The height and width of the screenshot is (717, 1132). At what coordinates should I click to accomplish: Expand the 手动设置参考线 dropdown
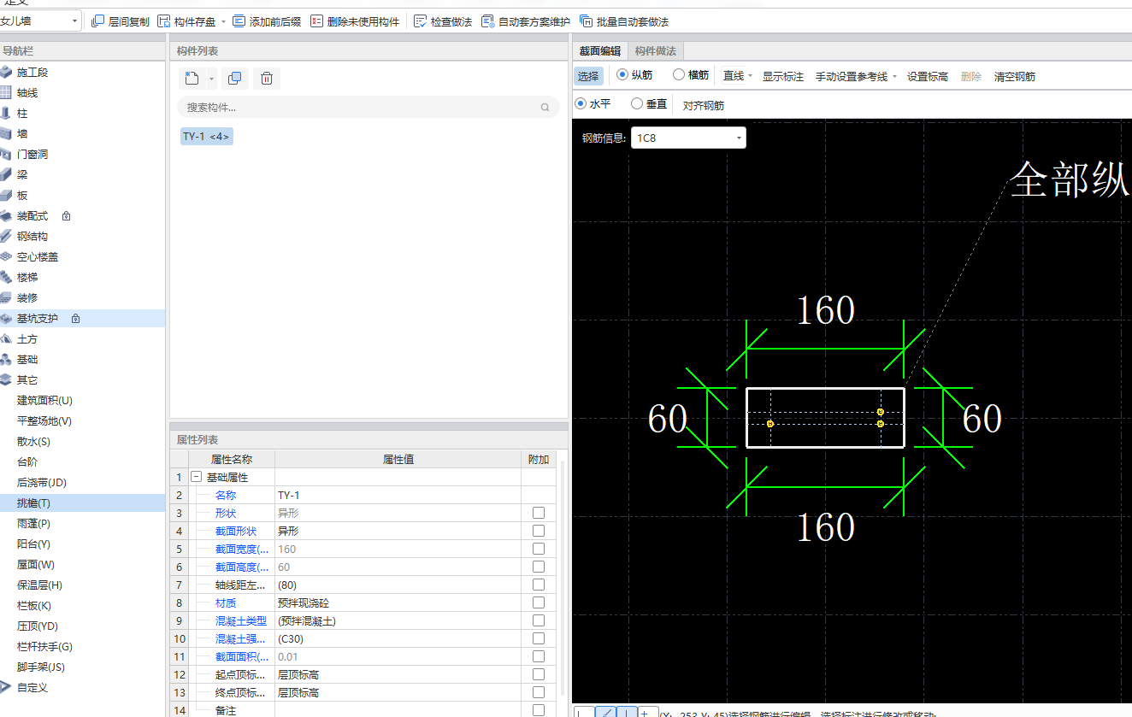(894, 77)
